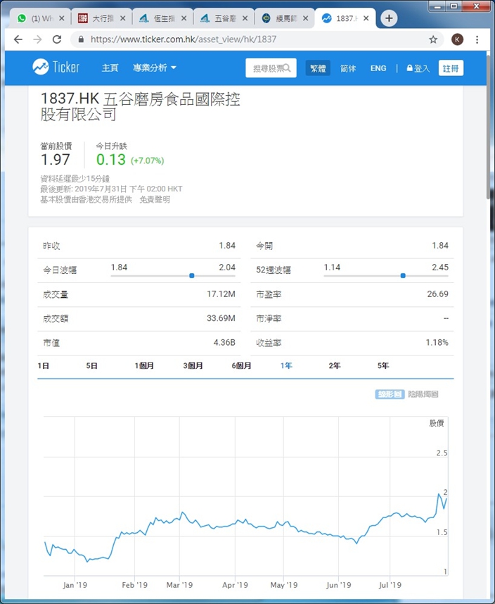Click the 成交額 value 33.69M
The width and height of the screenshot is (495, 604).
pos(221,318)
